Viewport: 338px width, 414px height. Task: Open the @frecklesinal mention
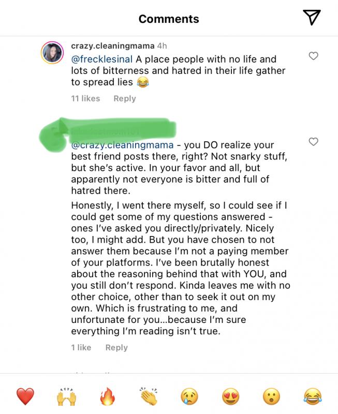click(102, 59)
